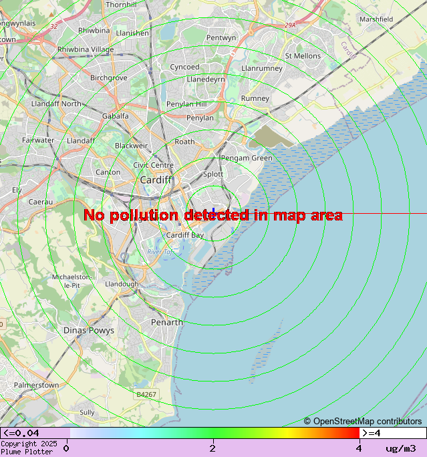Click the Llandaff label

point(81,141)
